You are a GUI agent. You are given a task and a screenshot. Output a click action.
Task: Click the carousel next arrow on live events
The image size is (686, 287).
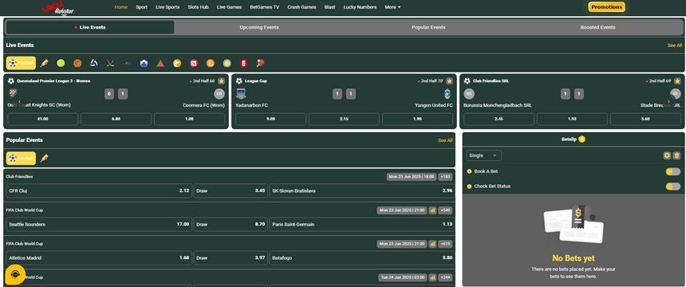(x=668, y=101)
